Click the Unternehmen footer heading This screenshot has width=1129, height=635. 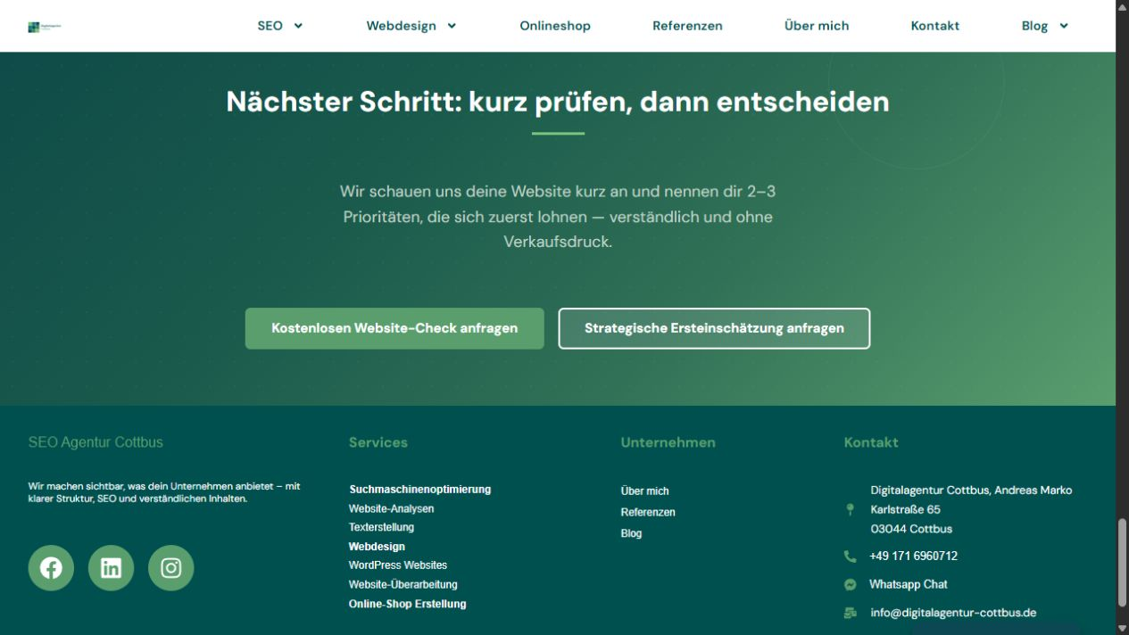click(x=668, y=442)
